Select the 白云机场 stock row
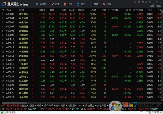The image size is (163, 114). click(x=81, y=18)
